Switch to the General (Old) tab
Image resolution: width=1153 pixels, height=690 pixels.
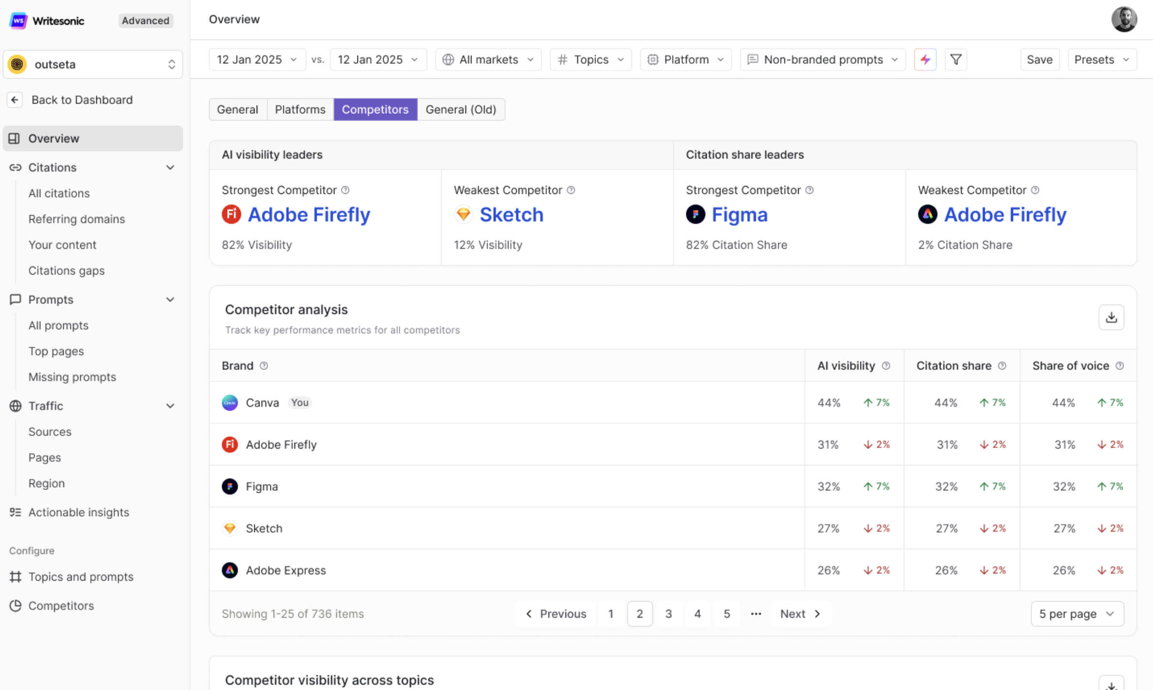[460, 109]
